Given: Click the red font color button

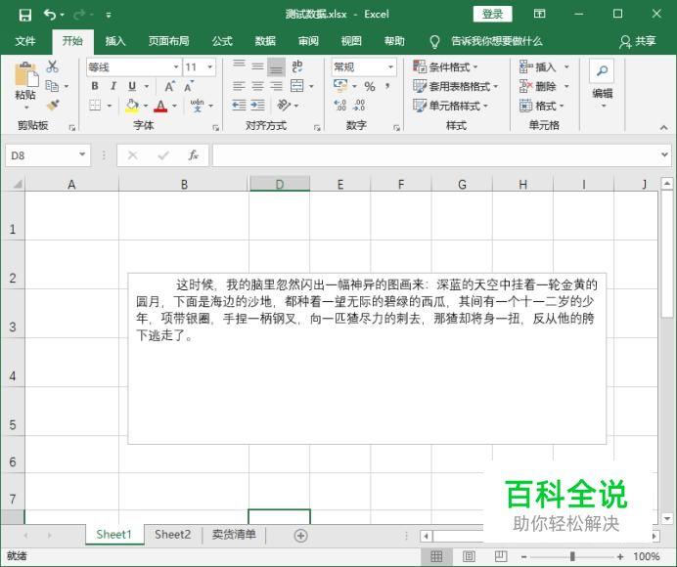Looking at the screenshot, I should [160, 106].
